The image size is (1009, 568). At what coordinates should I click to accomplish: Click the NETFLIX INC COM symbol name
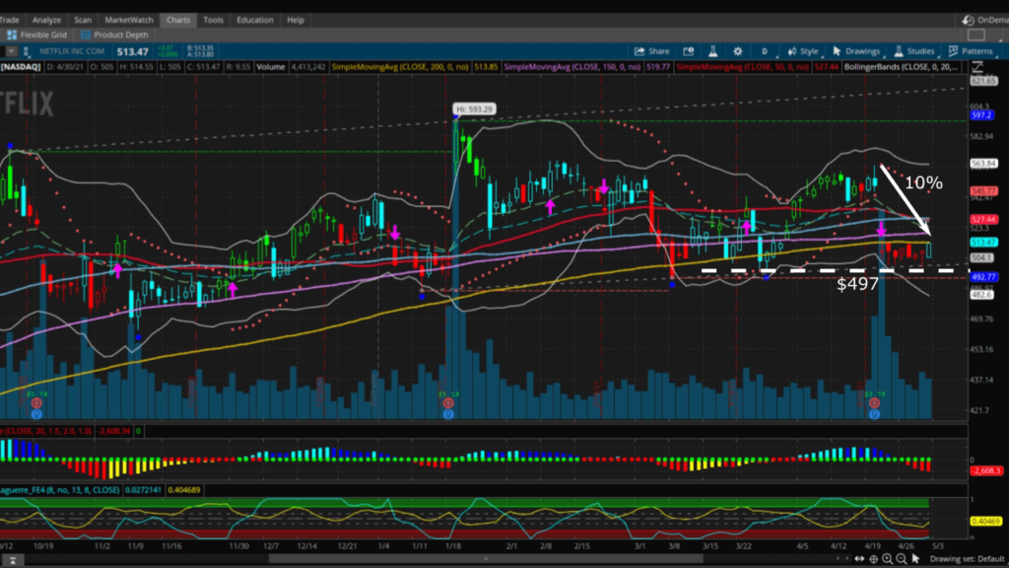tap(71, 51)
